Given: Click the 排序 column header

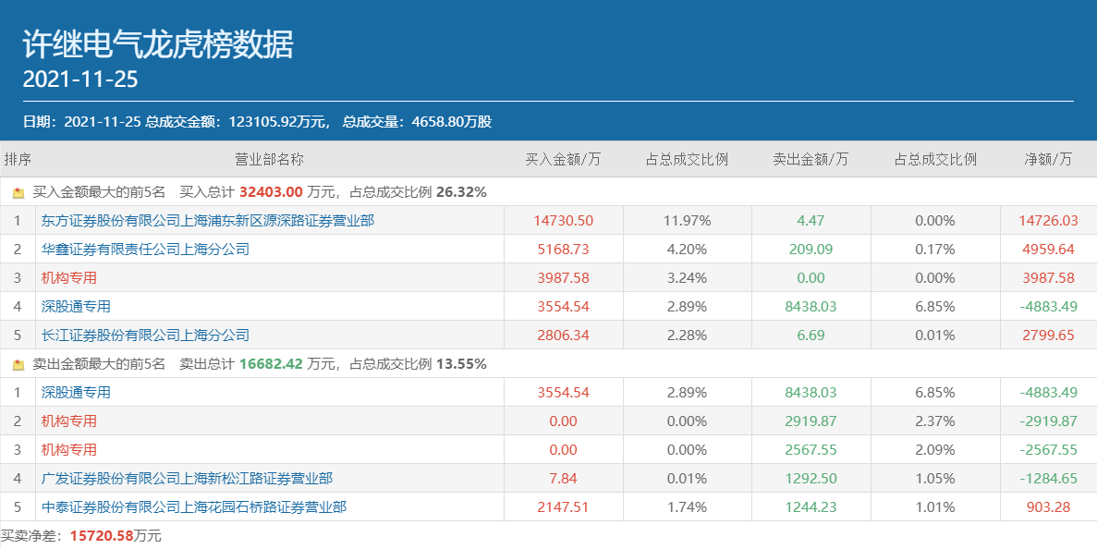Looking at the screenshot, I should pyautogui.click(x=18, y=160).
